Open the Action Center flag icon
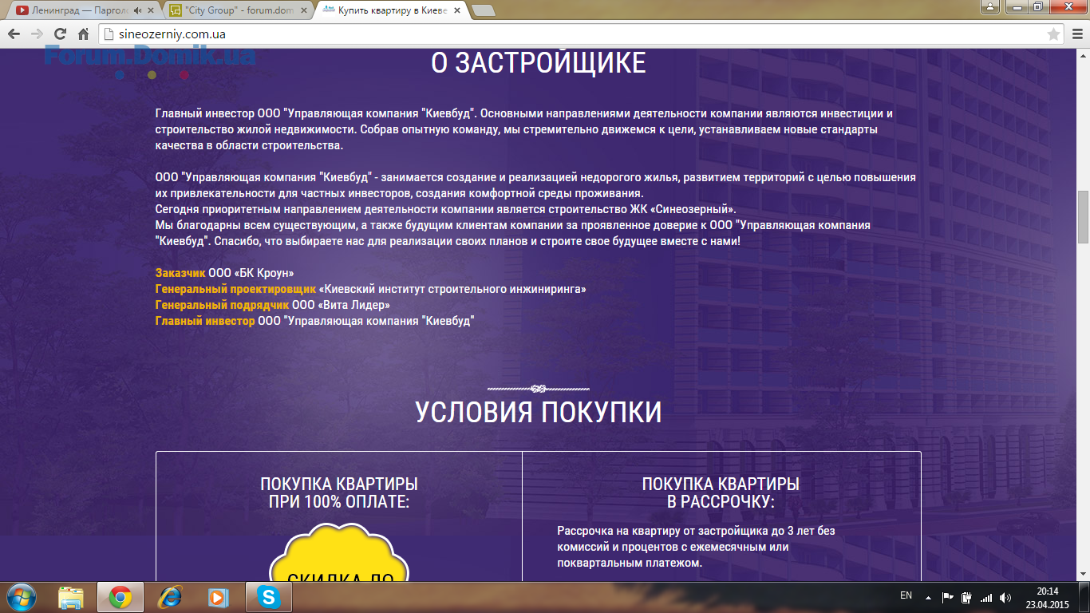Screen dimensions: 1090x613 click(948, 597)
